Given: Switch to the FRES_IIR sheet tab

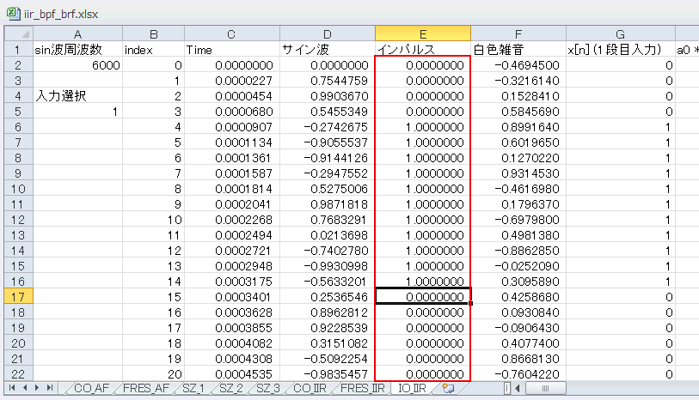Looking at the screenshot, I should (x=363, y=388).
